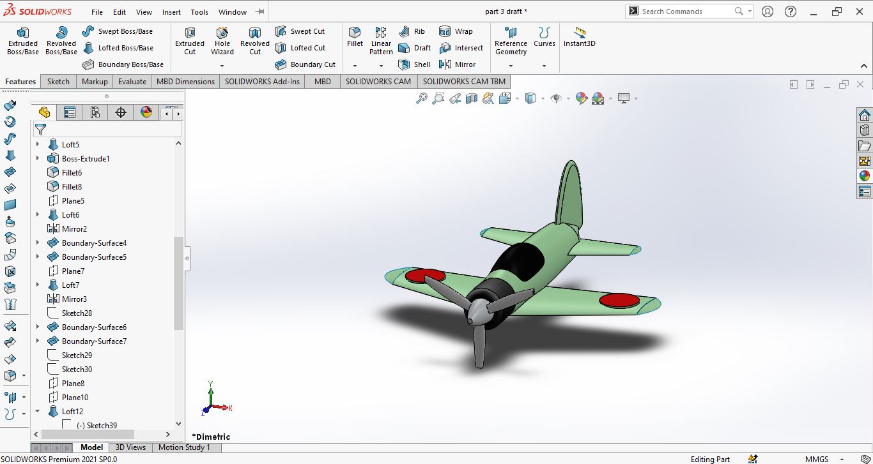Select the Fillet tool
Viewport: 873px width, 464px height.
click(x=355, y=37)
